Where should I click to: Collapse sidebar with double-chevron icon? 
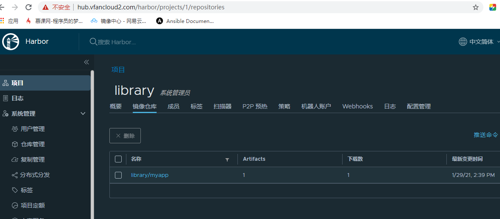coord(86,62)
